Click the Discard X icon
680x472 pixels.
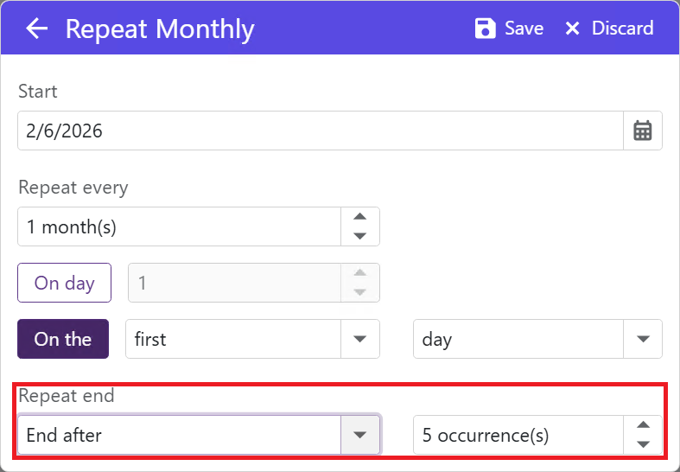pyautogui.click(x=572, y=29)
